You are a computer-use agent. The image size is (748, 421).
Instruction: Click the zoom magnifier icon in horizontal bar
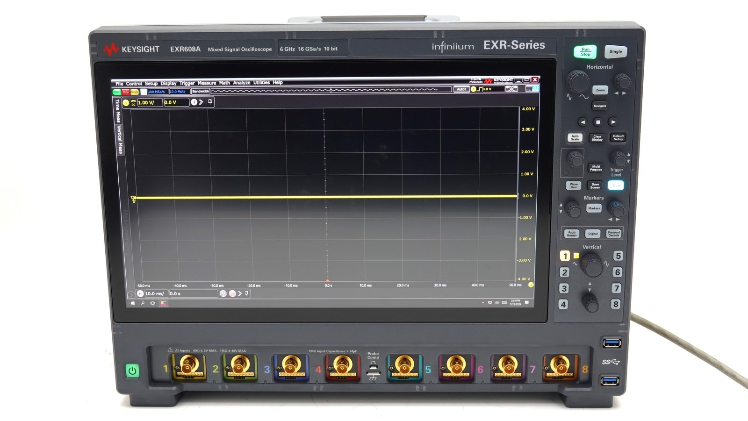point(223,293)
